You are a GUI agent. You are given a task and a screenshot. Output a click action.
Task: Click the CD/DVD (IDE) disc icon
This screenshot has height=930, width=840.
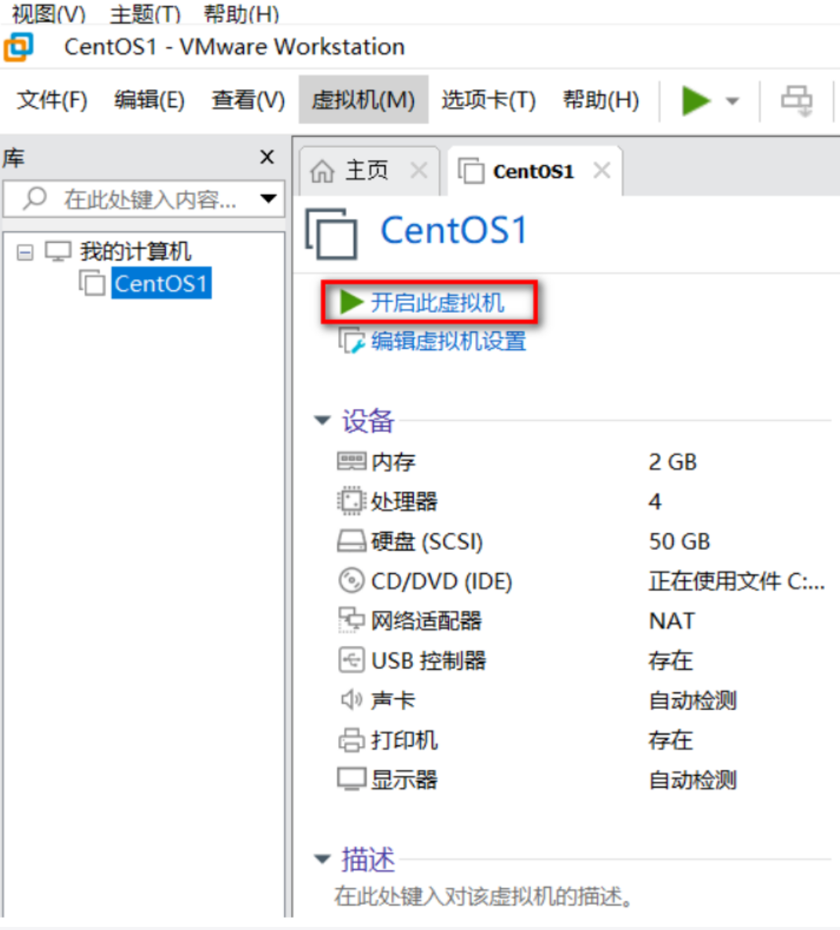pyautogui.click(x=352, y=581)
